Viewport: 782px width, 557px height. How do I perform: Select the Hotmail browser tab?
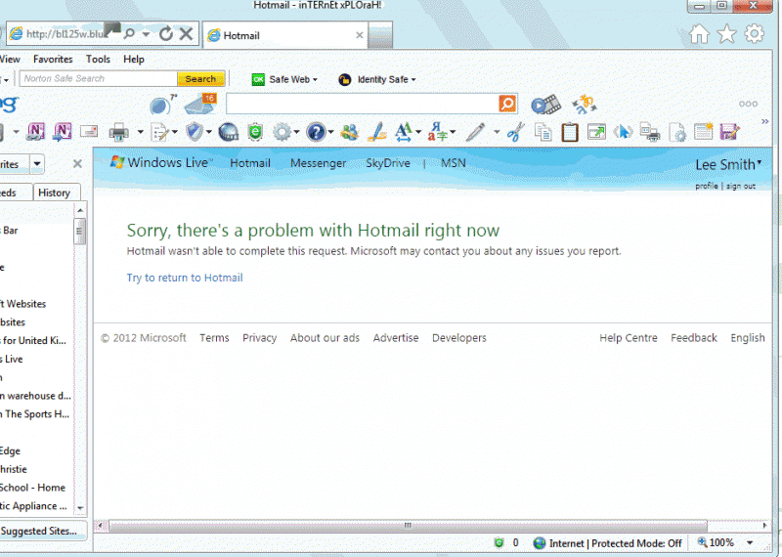[x=285, y=35]
